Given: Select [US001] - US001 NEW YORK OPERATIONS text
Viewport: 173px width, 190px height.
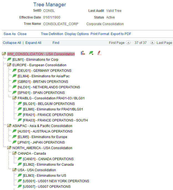Looking at the screenshot, I should click(x=56, y=181).
